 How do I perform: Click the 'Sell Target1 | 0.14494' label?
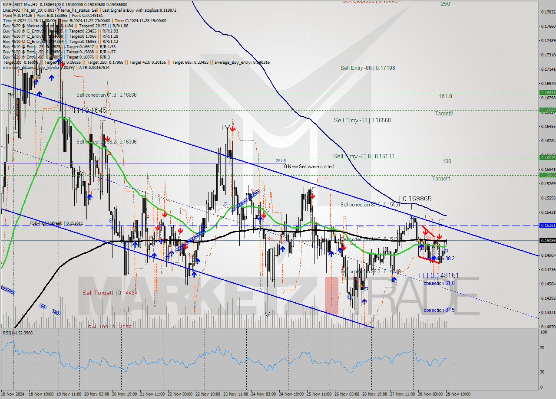pos(110,293)
